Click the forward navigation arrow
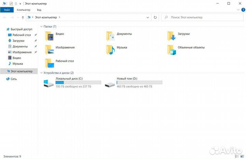 coord(12,17)
